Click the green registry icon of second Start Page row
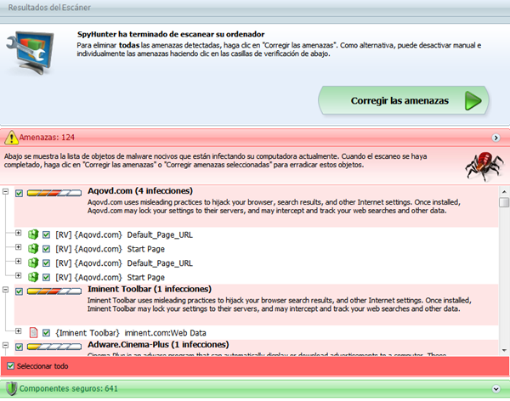The width and height of the screenshot is (510, 401). [x=33, y=277]
